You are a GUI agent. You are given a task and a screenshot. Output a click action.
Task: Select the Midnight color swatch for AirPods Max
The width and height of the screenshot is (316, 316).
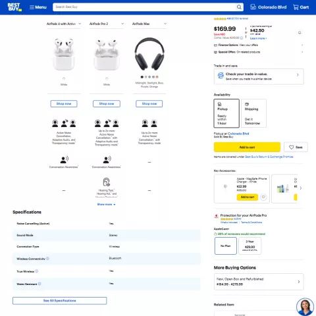click(142, 77)
